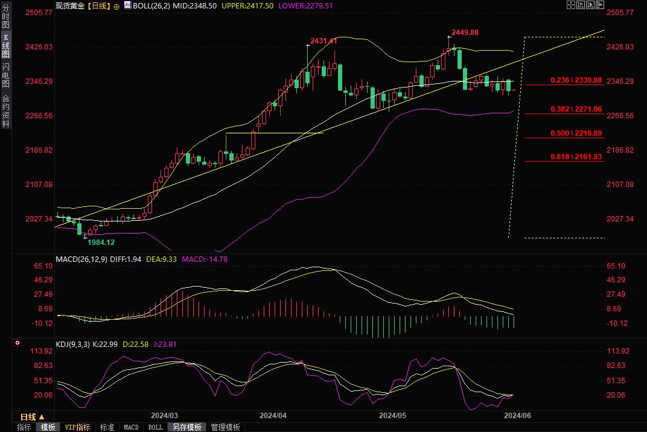Image resolution: width=647 pixels, height=432 pixels.
Task: Click the red sun icon near KDJ panel
Action: 18,343
